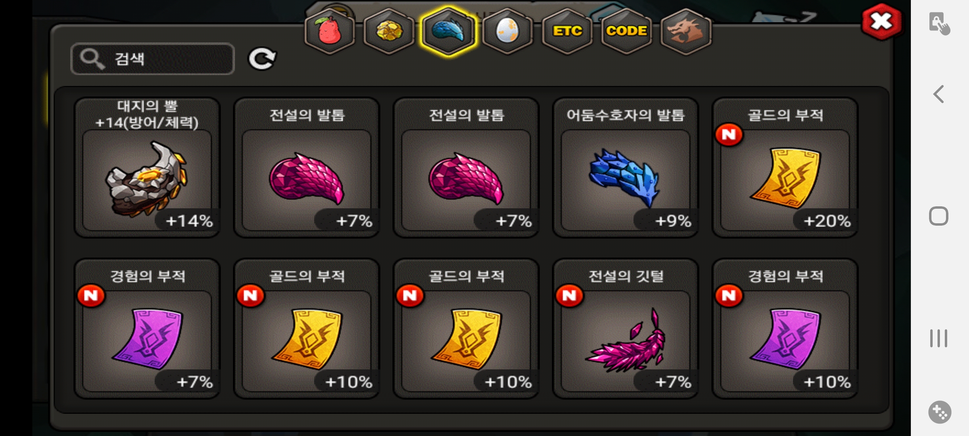969x436 pixels.
Task: Open the dragon egg category tab
Action: coord(508,31)
